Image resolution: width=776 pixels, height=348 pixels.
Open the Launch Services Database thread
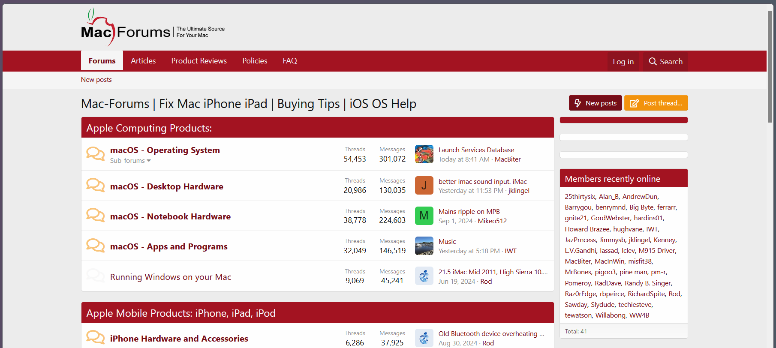[476, 150]
